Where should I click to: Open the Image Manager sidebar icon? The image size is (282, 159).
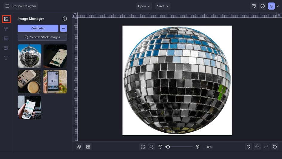click(6, 19)
